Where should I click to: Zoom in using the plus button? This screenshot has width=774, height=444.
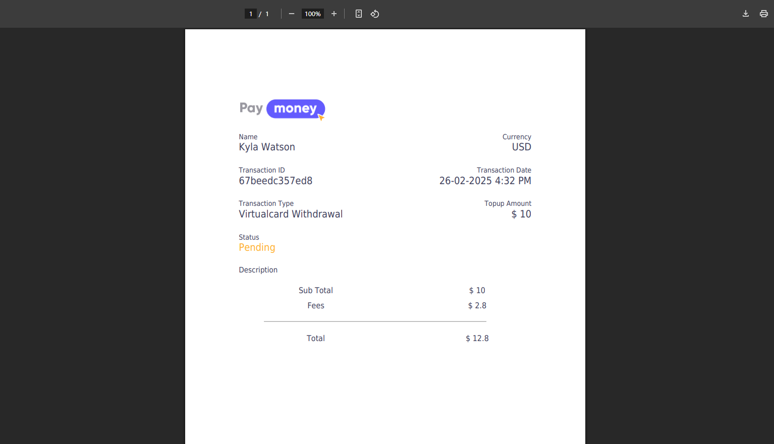click(334, 14)
